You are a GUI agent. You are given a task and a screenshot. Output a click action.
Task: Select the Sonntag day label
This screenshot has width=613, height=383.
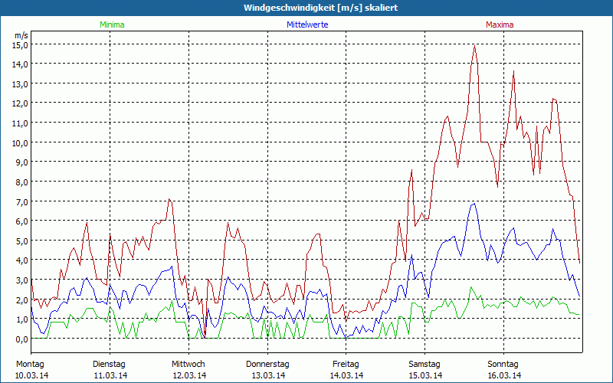point(503,364)
